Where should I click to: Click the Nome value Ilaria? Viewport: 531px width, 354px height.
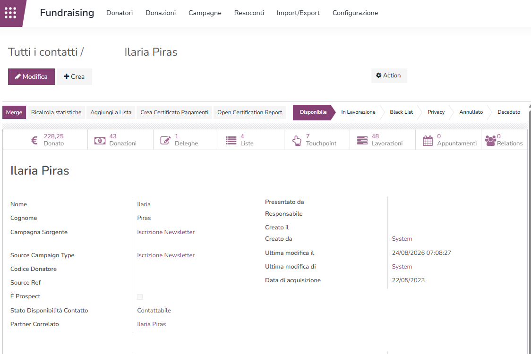pos(144,204)
